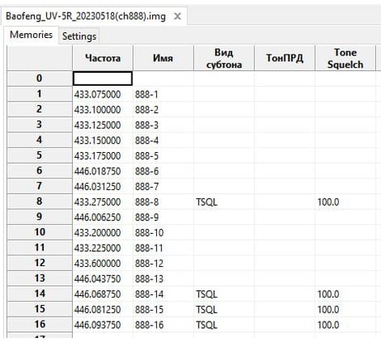Click the empty frequency cell in row 0

point(102,79)
